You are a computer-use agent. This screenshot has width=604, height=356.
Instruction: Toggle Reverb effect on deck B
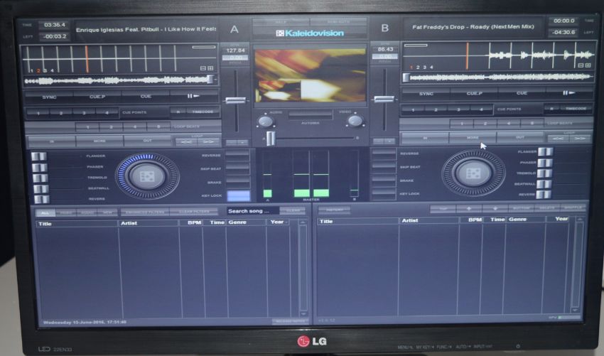(544, 194)
